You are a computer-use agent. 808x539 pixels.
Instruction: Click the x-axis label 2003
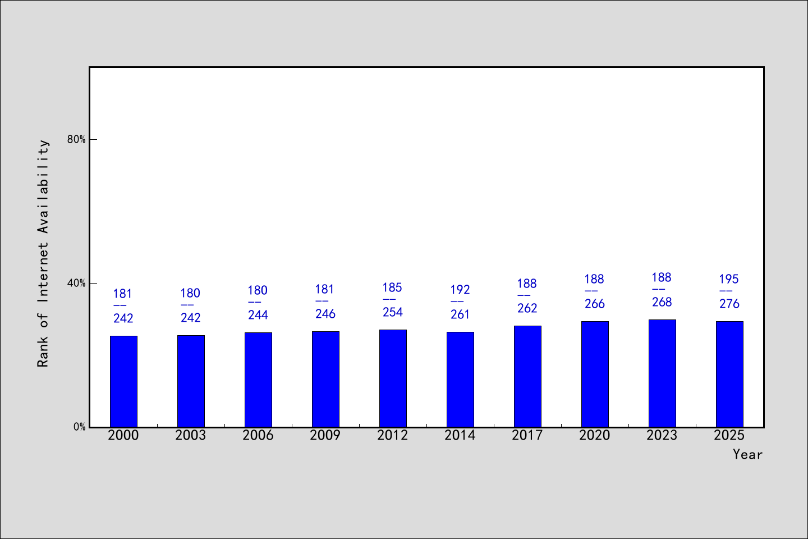click(191, 435)
